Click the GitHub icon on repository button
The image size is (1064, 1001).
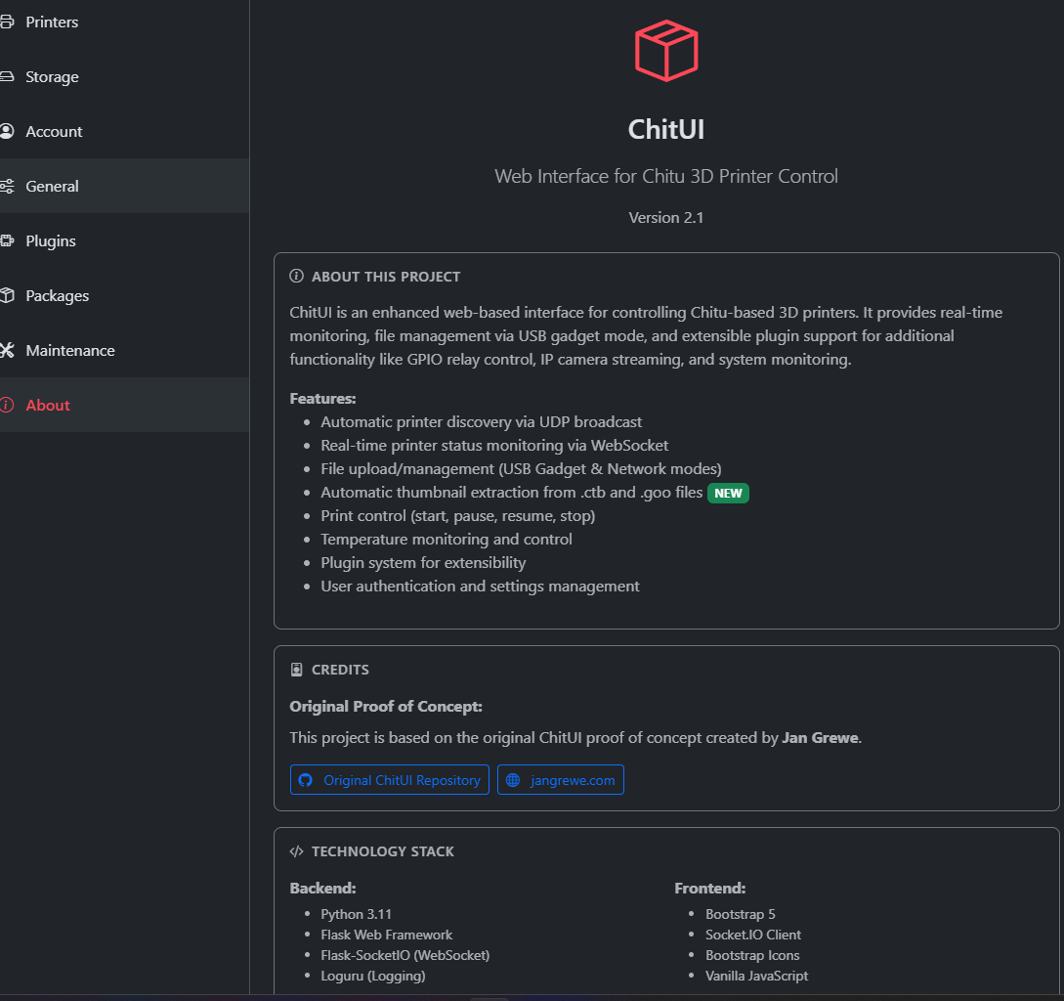tap(306, 780)
